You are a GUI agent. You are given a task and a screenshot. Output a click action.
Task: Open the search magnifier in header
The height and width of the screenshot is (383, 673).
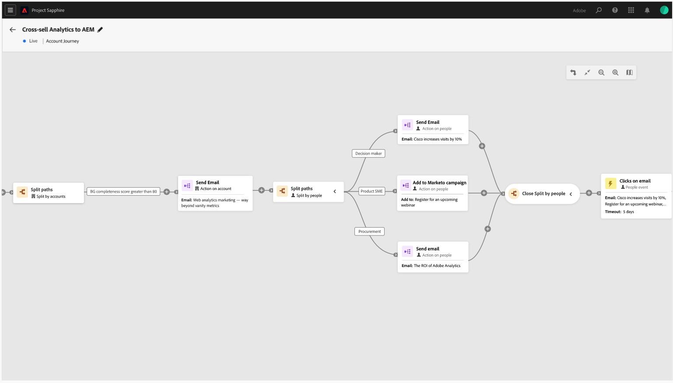[599, 10]
